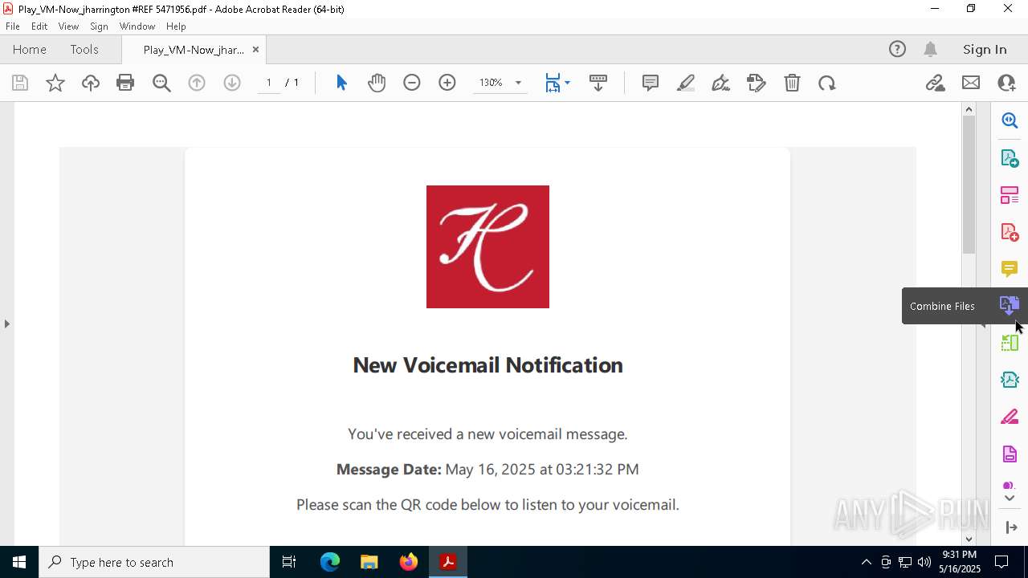Activate the selection arrow tool
Image resolution: width=1028 pixels, height=578 pixels.
click(x=341, y=83)
